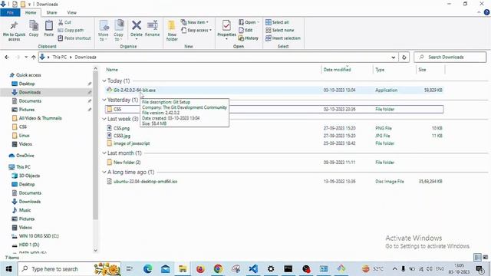
Task: Click Invert selection in ribbon
Action: (x=283, y=38)
